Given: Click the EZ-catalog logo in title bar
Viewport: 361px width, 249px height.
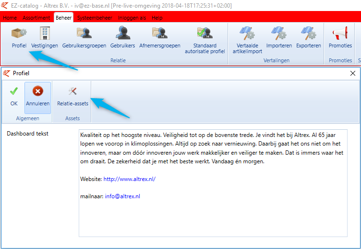Looking at the screenshot, I should point(4,5).
